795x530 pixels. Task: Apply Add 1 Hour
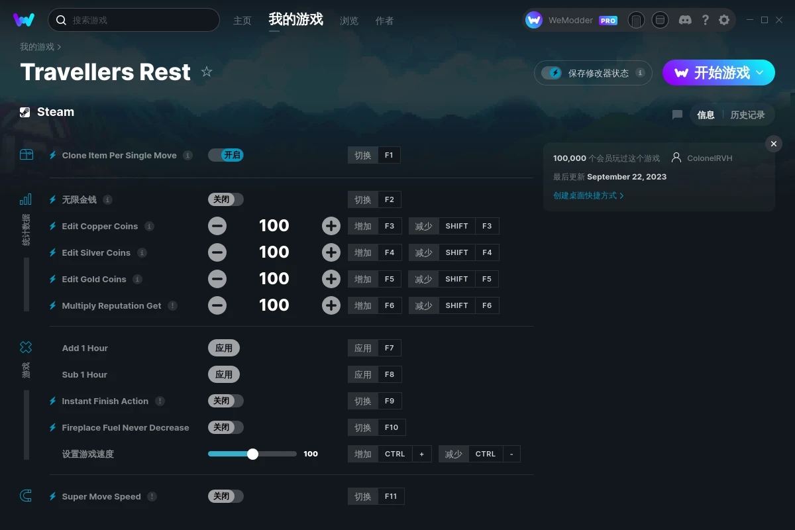[x=224, y=348]
